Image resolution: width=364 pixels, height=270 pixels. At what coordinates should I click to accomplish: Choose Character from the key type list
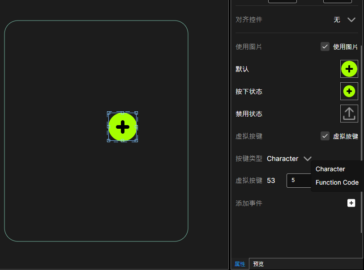(x=330, y=169)
